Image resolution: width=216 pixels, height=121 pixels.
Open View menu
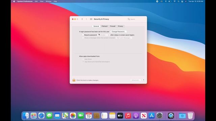pyautogui.click(x=42, y=1)
